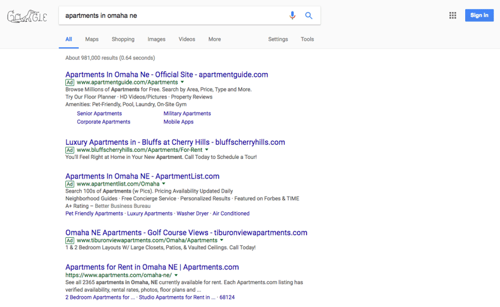The image size is (500, 307).
Task: Open the Settings menu
Action: pos(278,39)
